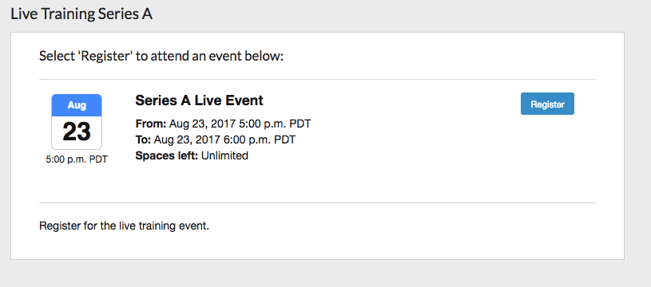Click the blue Register button
Screen dimensions: 651x287
[x=547, y=104]
